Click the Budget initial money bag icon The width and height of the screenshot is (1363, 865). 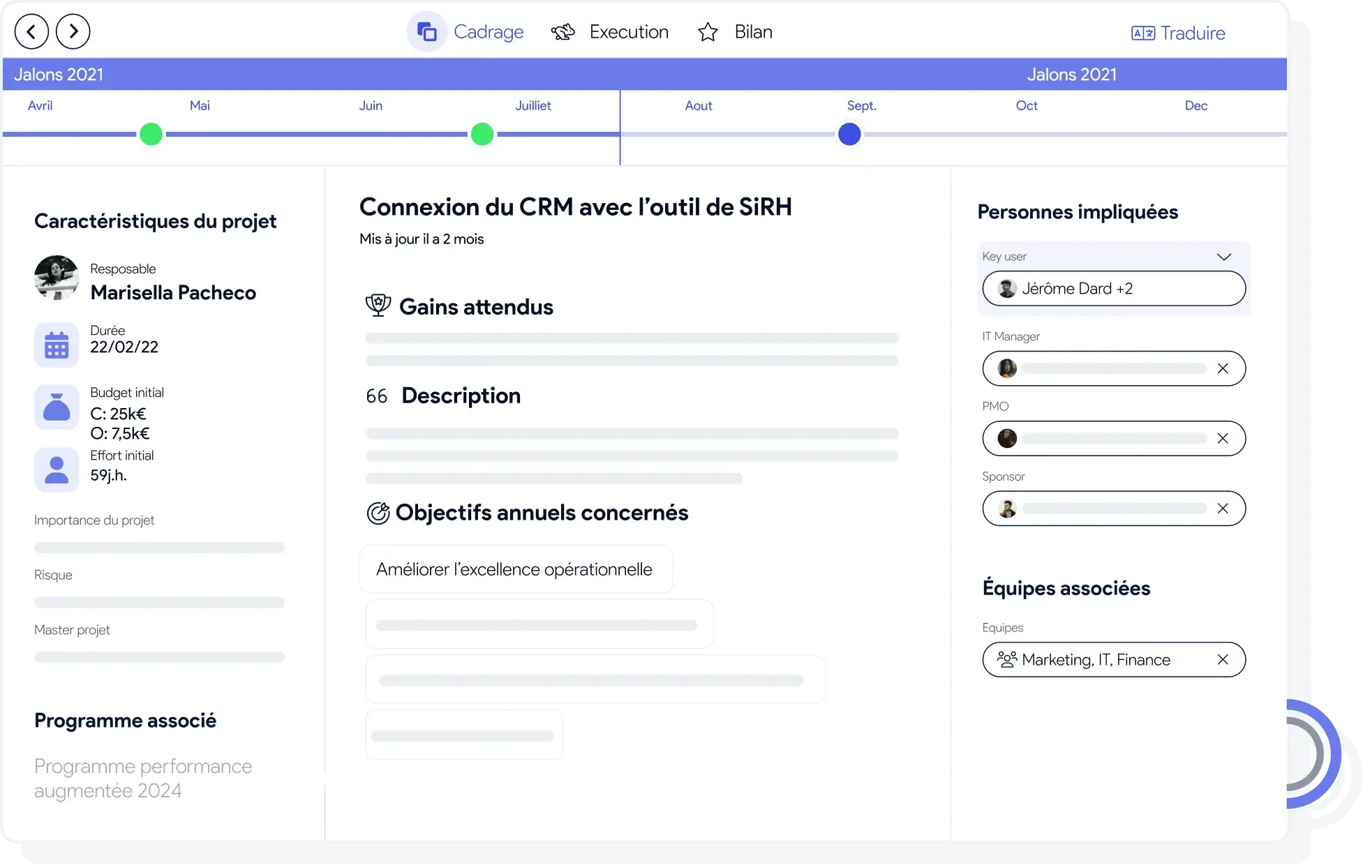pyautogui.click(x=57, y=407)
